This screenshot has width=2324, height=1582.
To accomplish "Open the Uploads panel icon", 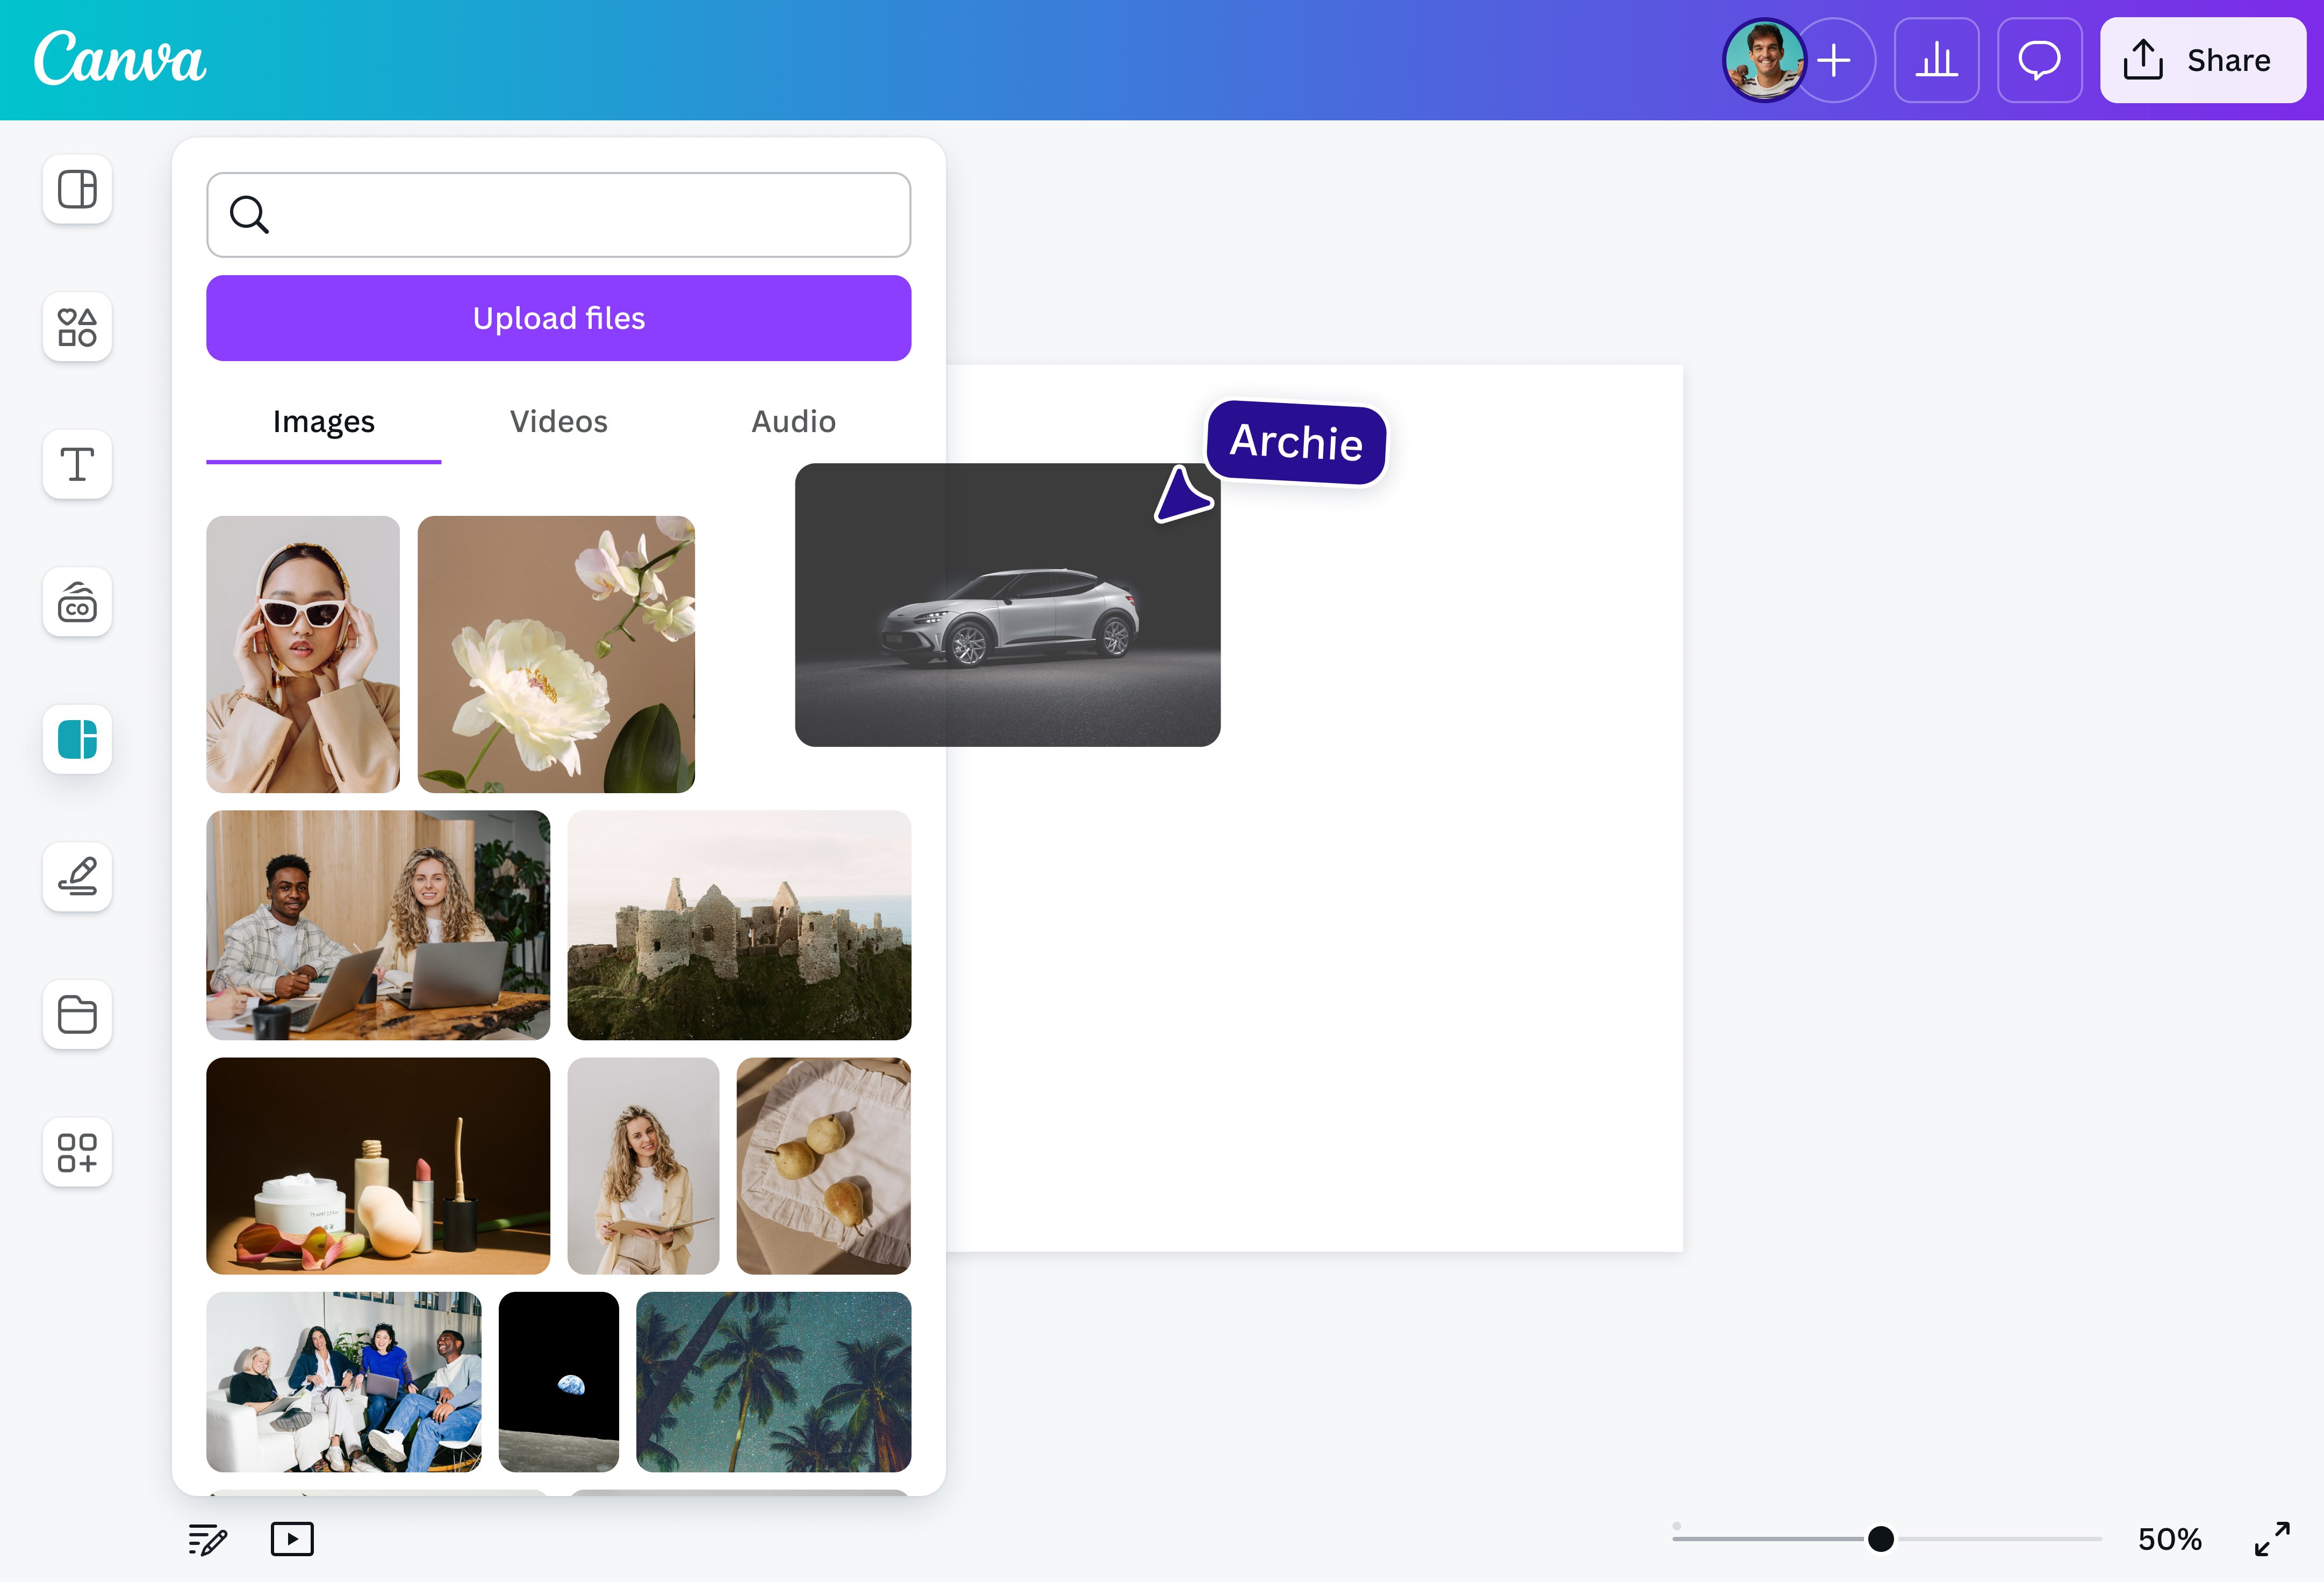I will 77,740.
